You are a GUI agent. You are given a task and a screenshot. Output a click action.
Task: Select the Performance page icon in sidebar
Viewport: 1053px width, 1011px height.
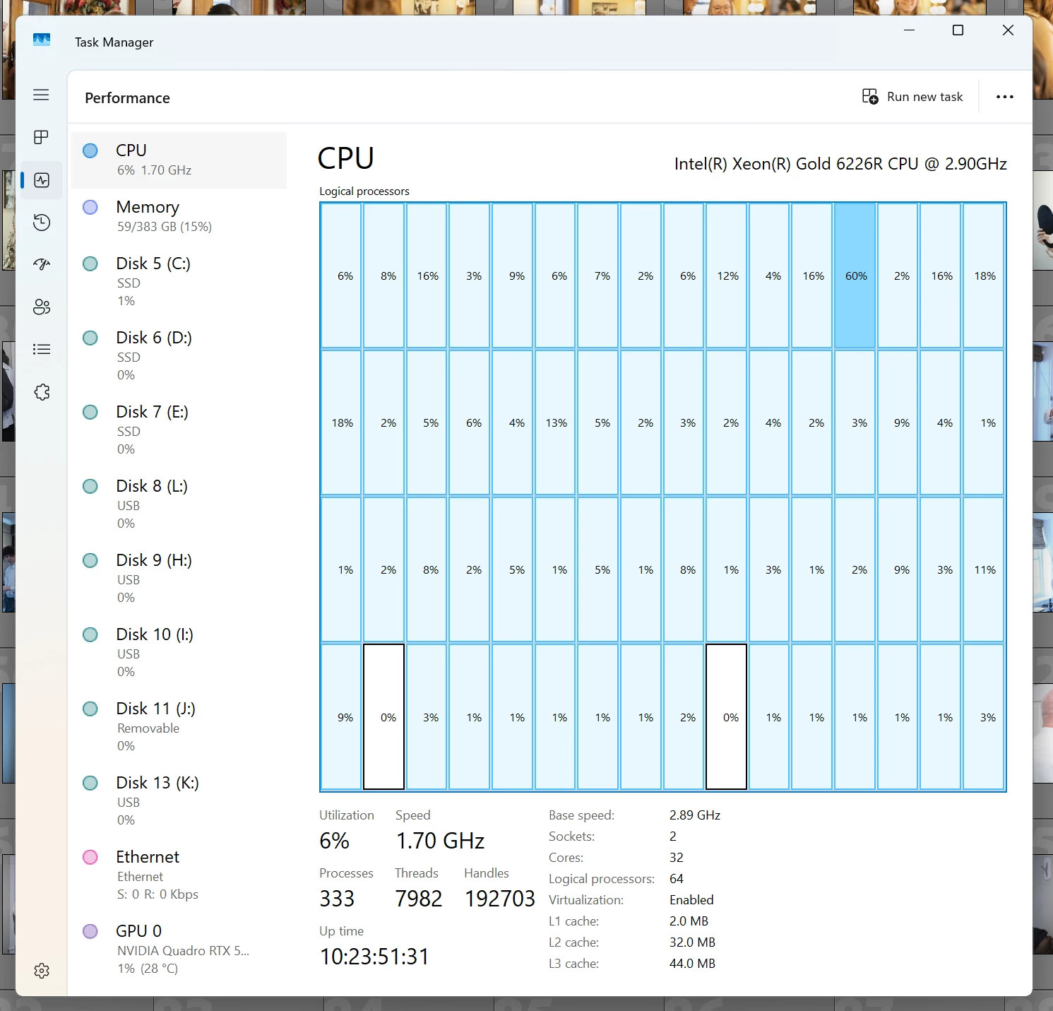tap(42, 180)
